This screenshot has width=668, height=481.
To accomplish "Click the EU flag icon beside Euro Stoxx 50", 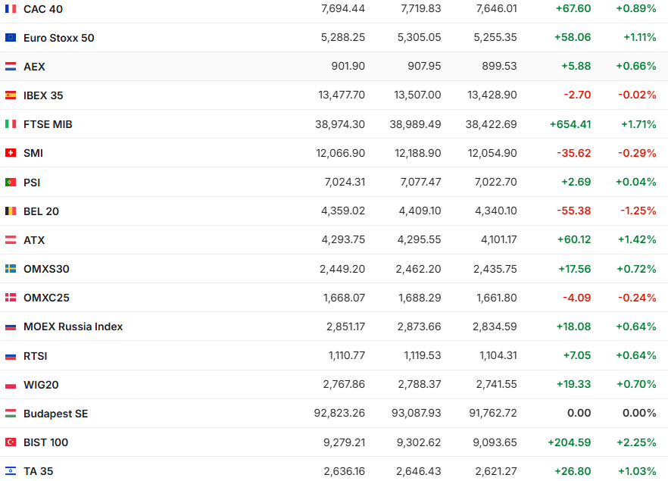I will tap(11, 38).
